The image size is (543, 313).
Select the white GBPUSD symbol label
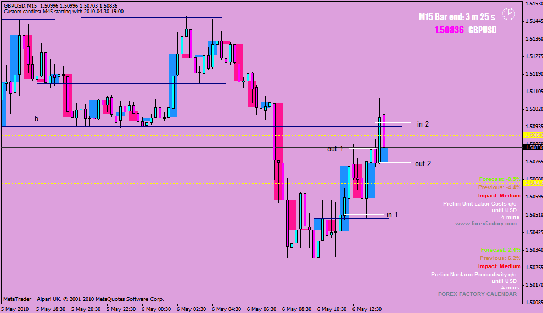[483, 30]
